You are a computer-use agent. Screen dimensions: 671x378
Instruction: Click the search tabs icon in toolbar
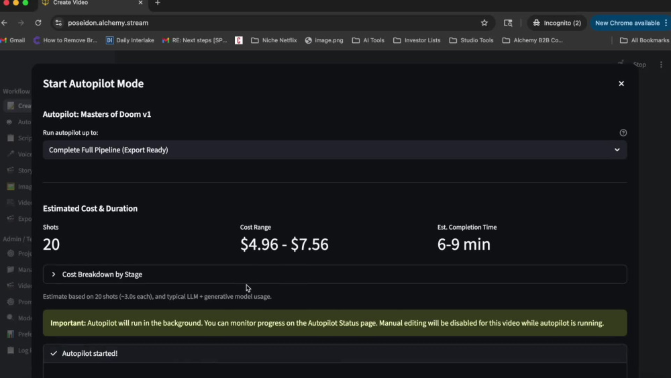[508, 23]
